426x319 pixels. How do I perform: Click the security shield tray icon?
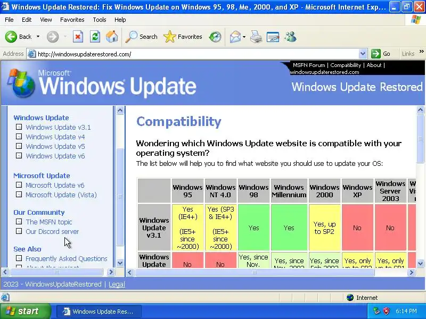coord(387,311)
